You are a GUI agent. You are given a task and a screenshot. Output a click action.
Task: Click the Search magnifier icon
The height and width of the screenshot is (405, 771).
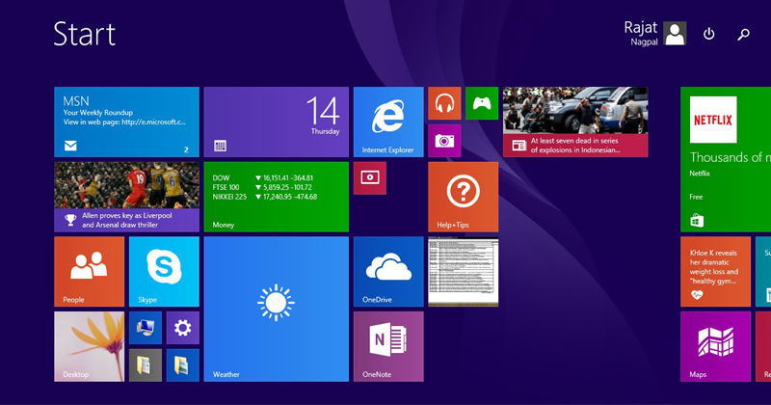(x=743, y=34)
